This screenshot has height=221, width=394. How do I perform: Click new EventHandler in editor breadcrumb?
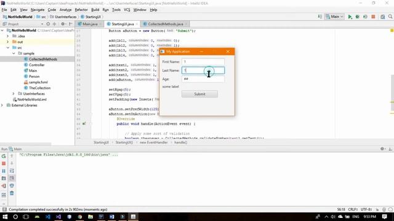tap(153, 142)
